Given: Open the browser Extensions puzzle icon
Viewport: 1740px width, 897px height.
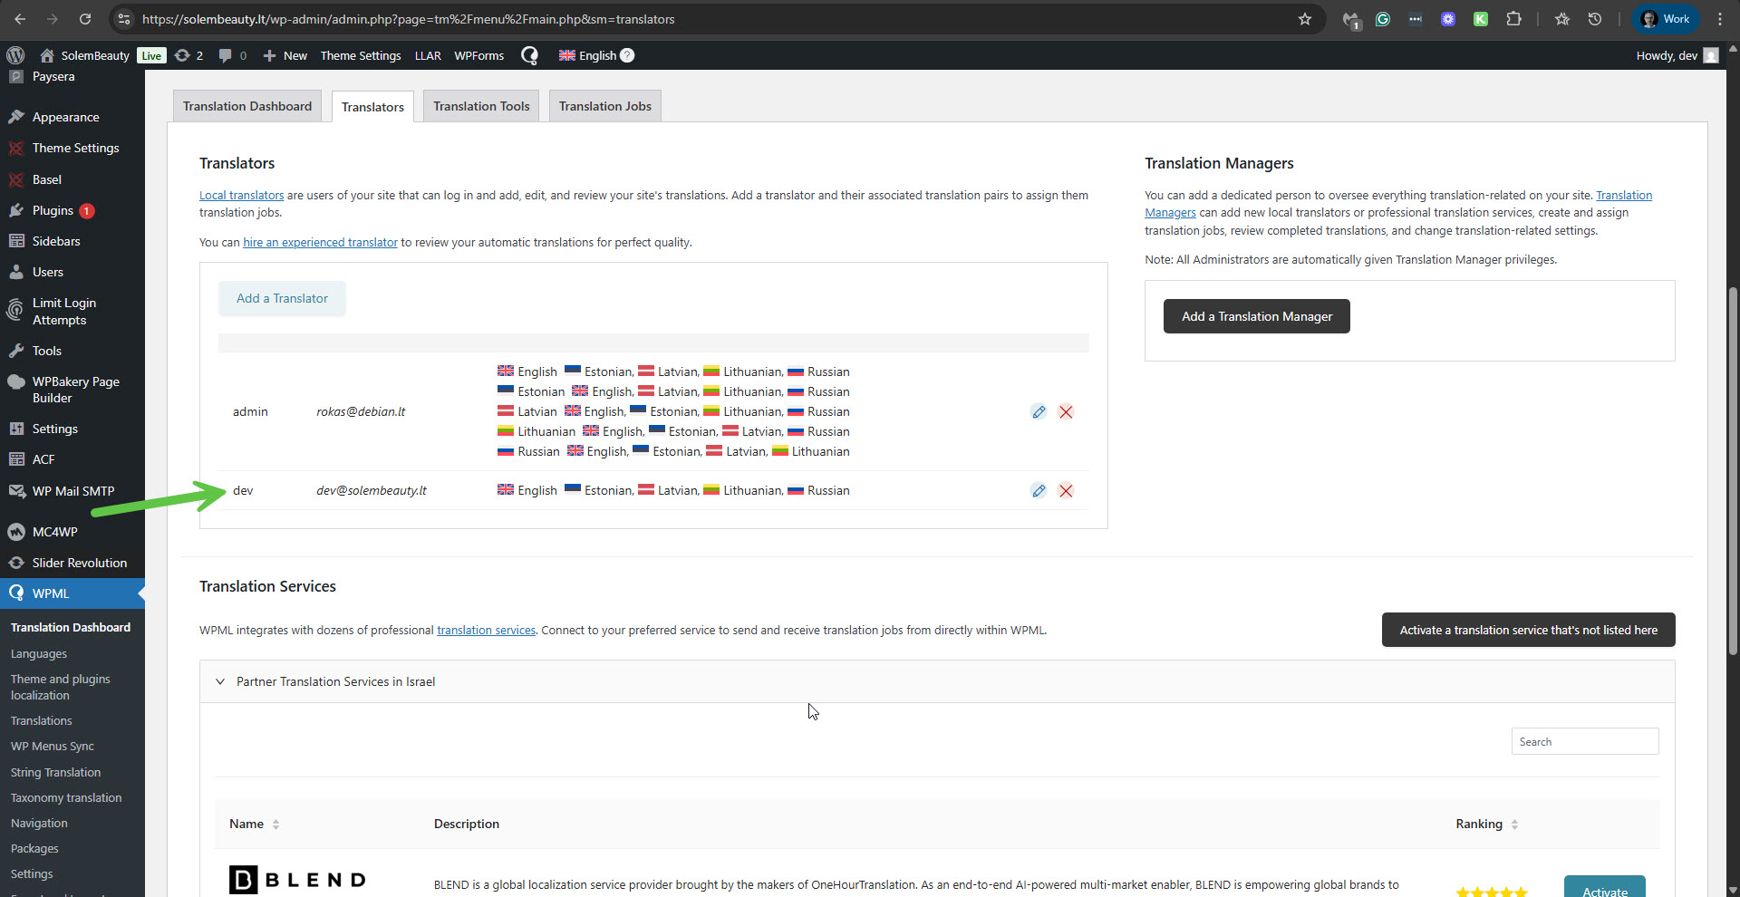Looking at the screenshot, I should tap(1513, 19).
